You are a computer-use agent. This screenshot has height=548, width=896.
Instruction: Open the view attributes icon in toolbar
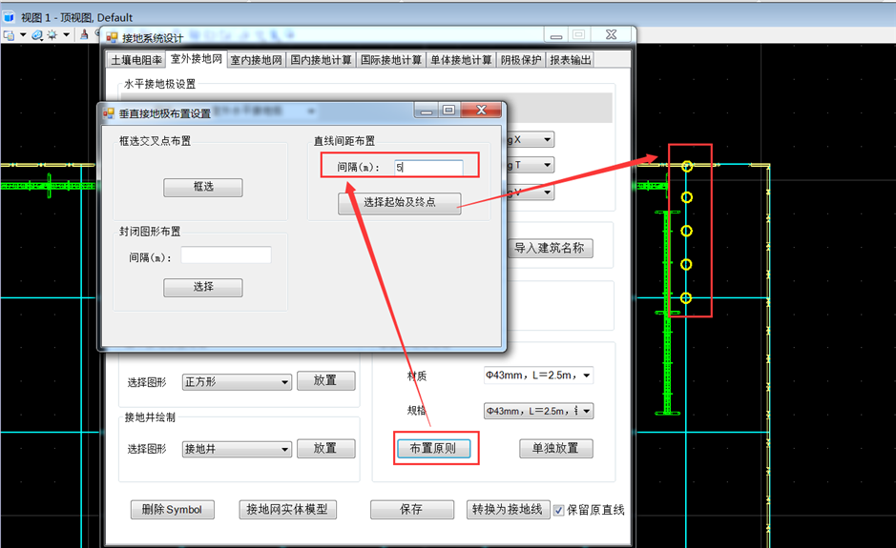coord(9,35)
